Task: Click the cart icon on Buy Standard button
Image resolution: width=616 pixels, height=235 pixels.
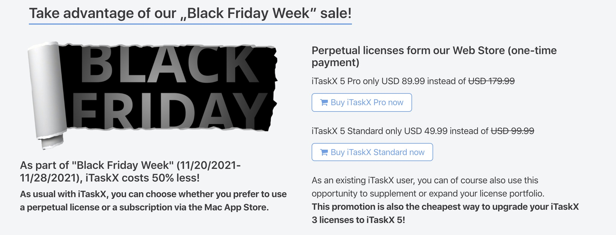Action: click(324, 153)
